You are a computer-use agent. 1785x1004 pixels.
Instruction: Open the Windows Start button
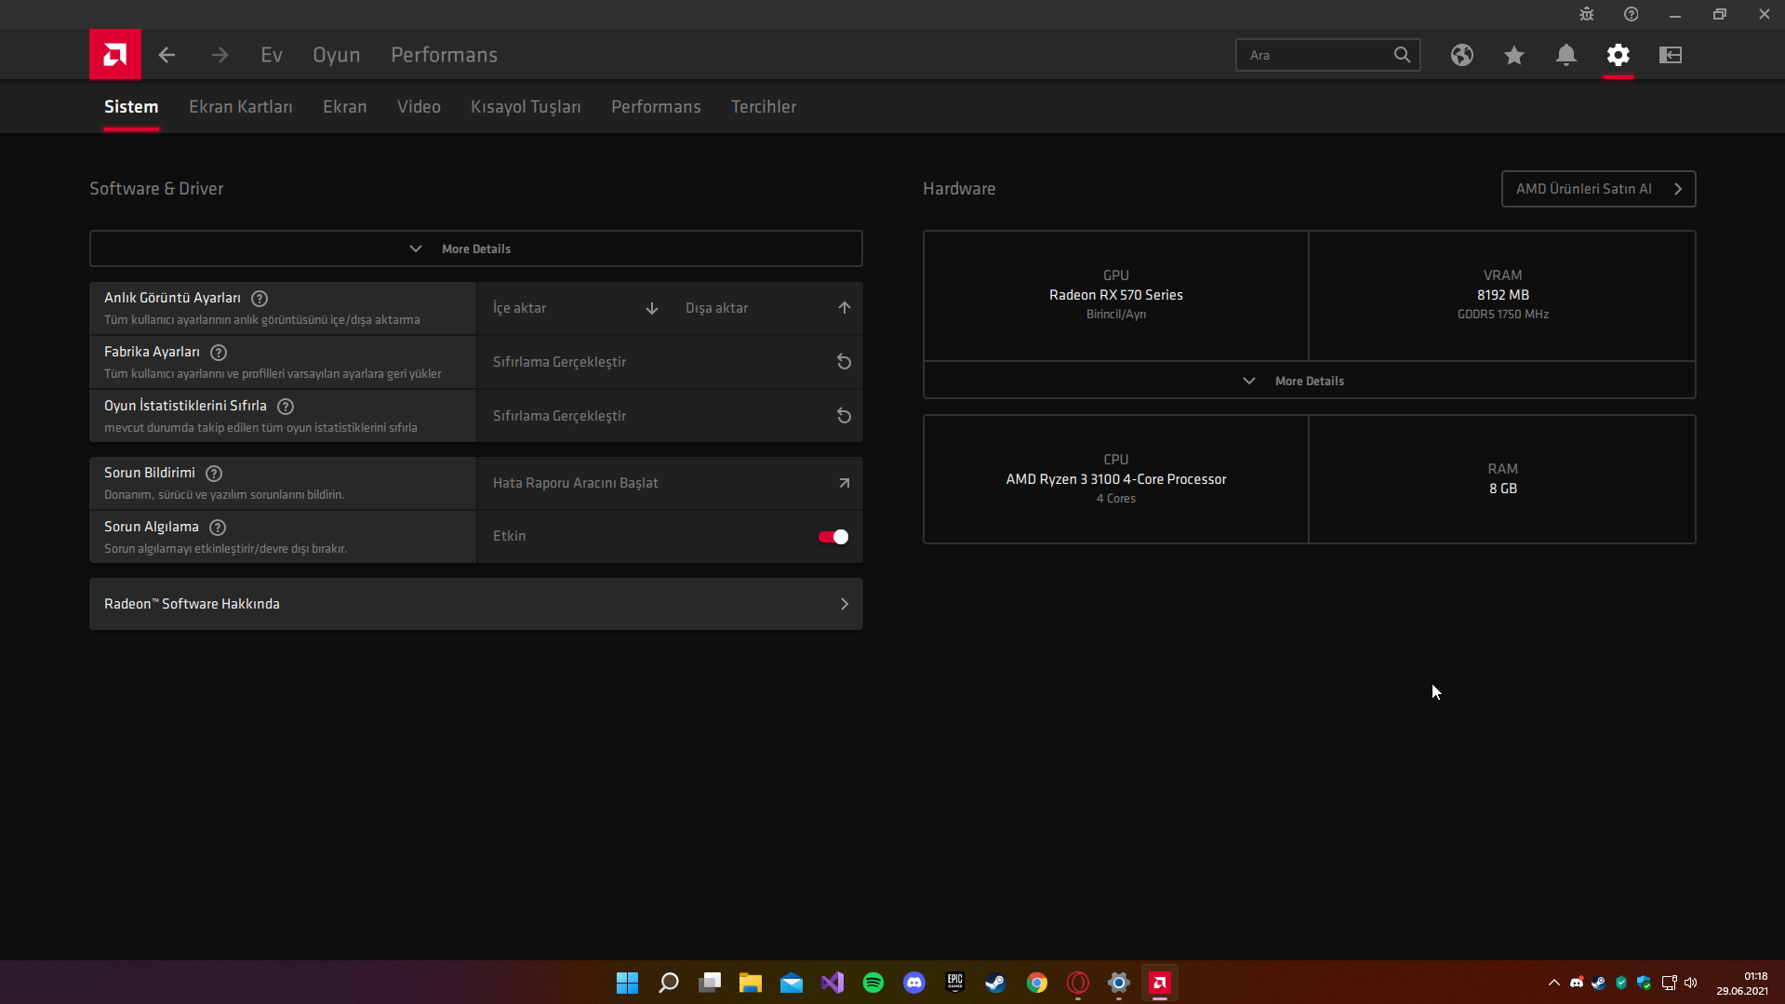pos(628,983)
